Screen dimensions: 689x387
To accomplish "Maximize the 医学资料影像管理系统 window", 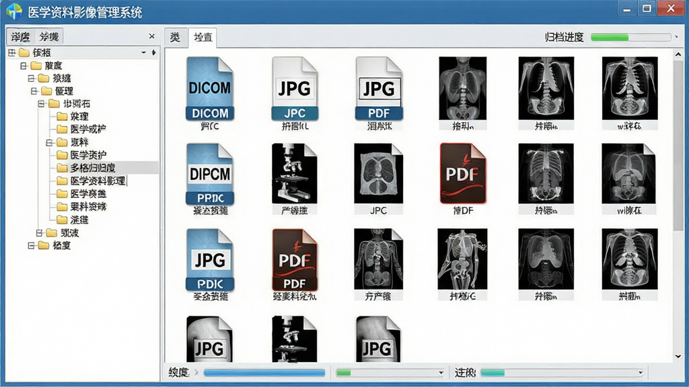I will pos(647,8).
